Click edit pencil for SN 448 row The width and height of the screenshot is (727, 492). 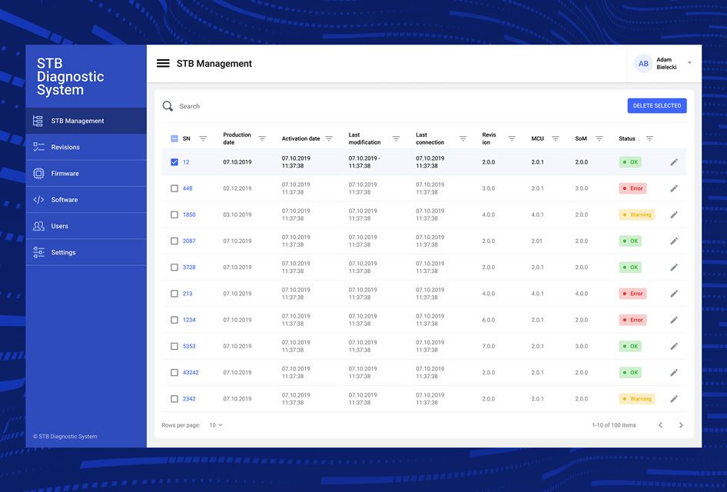pyautogui.click(x=674, y=188)
